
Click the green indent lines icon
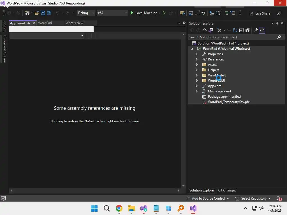(226, 13)
